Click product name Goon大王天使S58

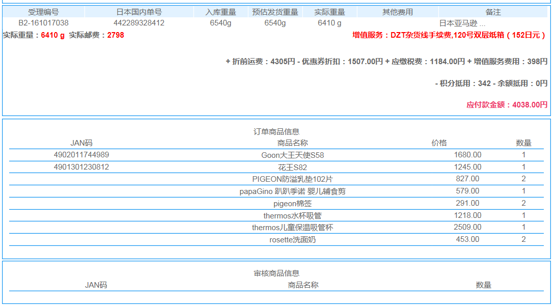292,155
